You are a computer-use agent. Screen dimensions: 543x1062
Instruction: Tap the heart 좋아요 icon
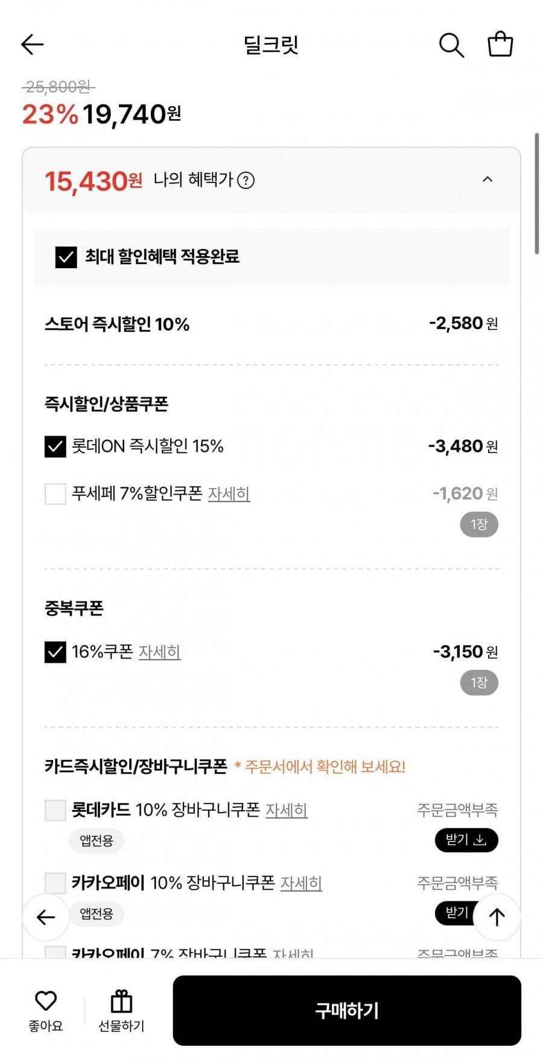click(46, 1001)
